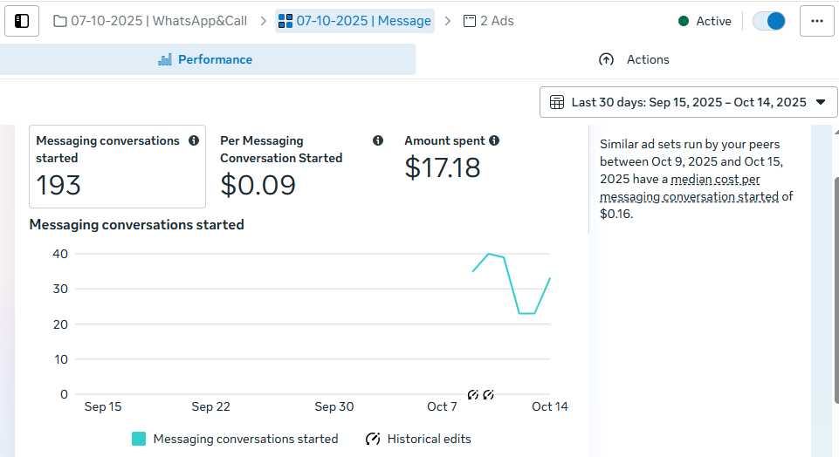839x457 pixels.
Task: Click info icon beside Per Messaging Conversation Started
Action: point(378,140)
